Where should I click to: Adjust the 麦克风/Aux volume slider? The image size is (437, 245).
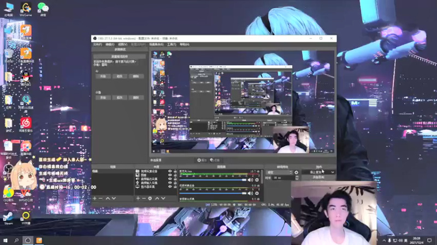tap(213, 180)
